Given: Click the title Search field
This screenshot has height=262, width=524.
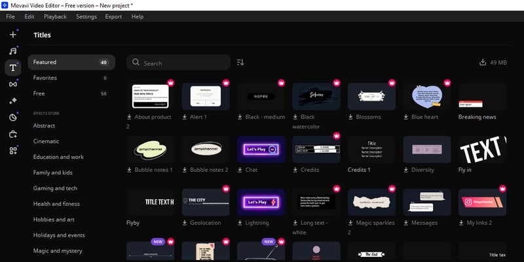Looking at the screenshot, I should click(178, 62).
